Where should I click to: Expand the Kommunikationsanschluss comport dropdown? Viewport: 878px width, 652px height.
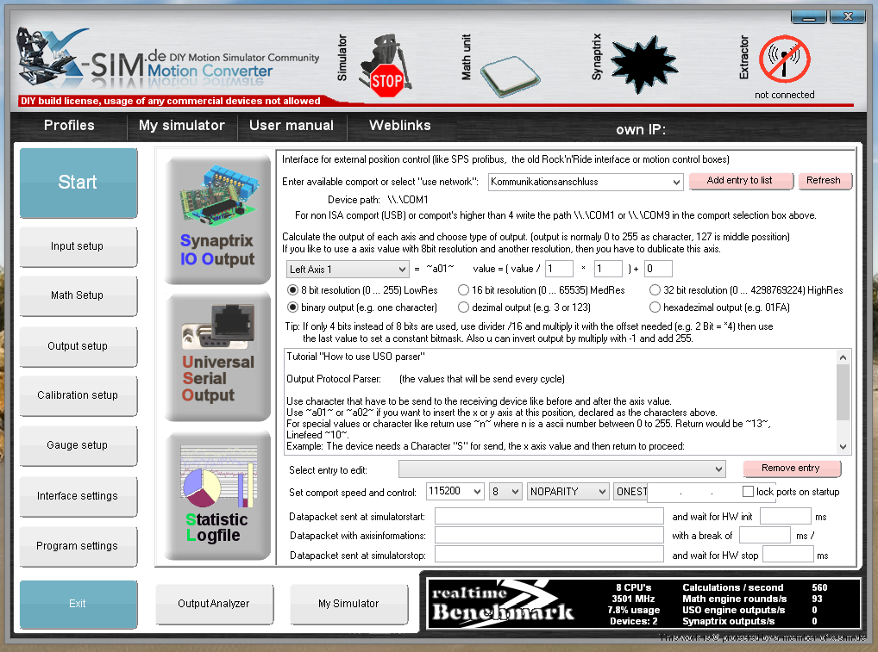click(675, 182)
